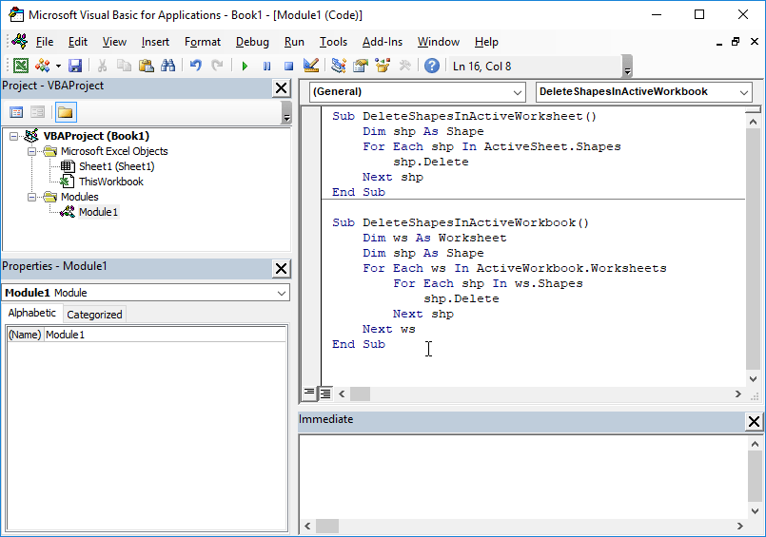Collapse Microsoft Excel Objects folder

pyautogui.click(x=31, y=151)
